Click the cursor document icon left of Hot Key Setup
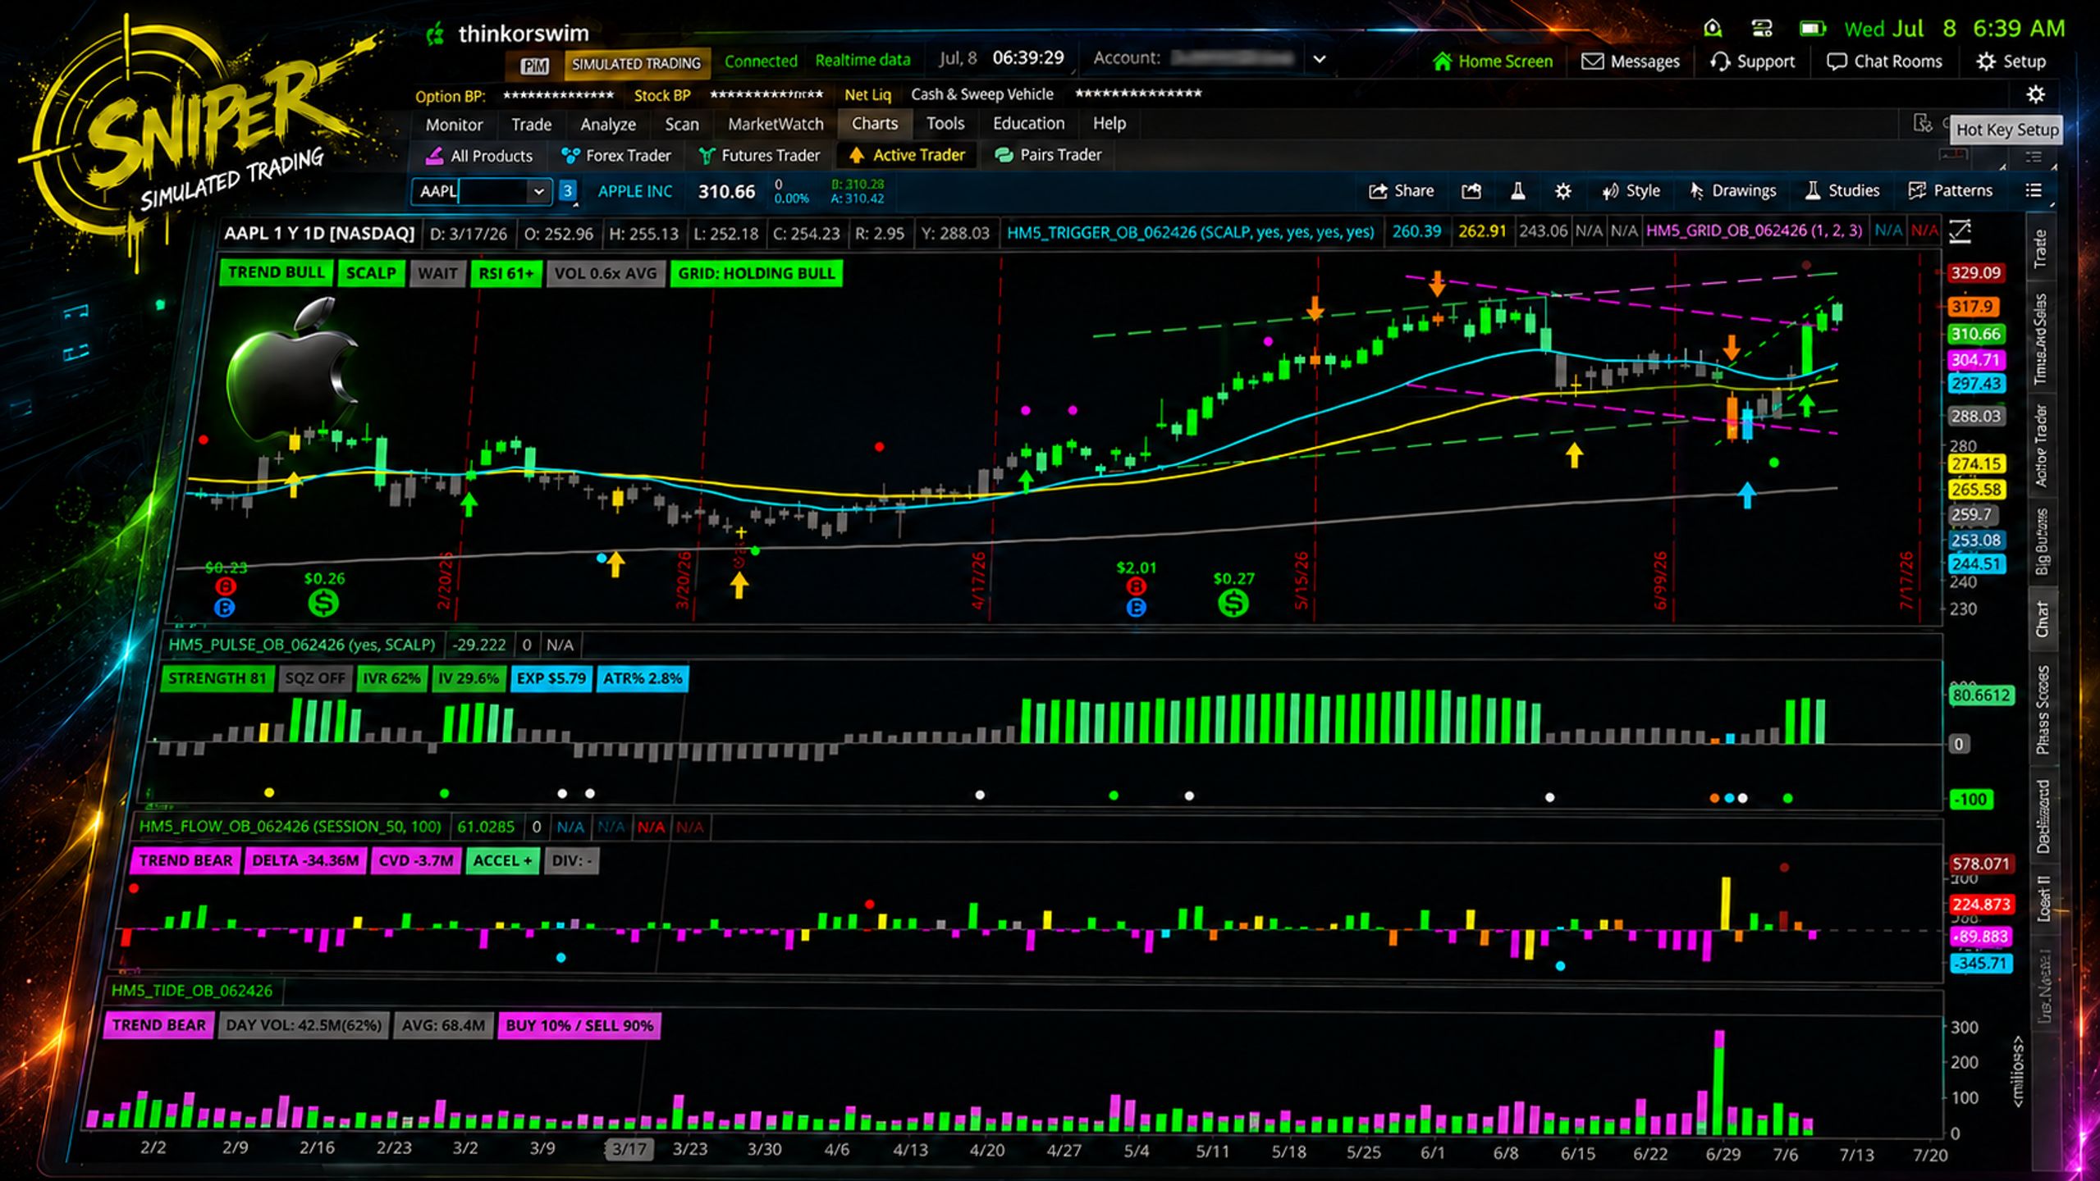 pyautogui.click(x=1922, y=123)
